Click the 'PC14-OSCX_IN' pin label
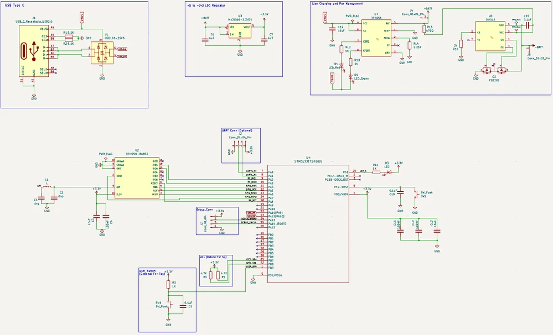The image size is (553, 335). point(338,175)
